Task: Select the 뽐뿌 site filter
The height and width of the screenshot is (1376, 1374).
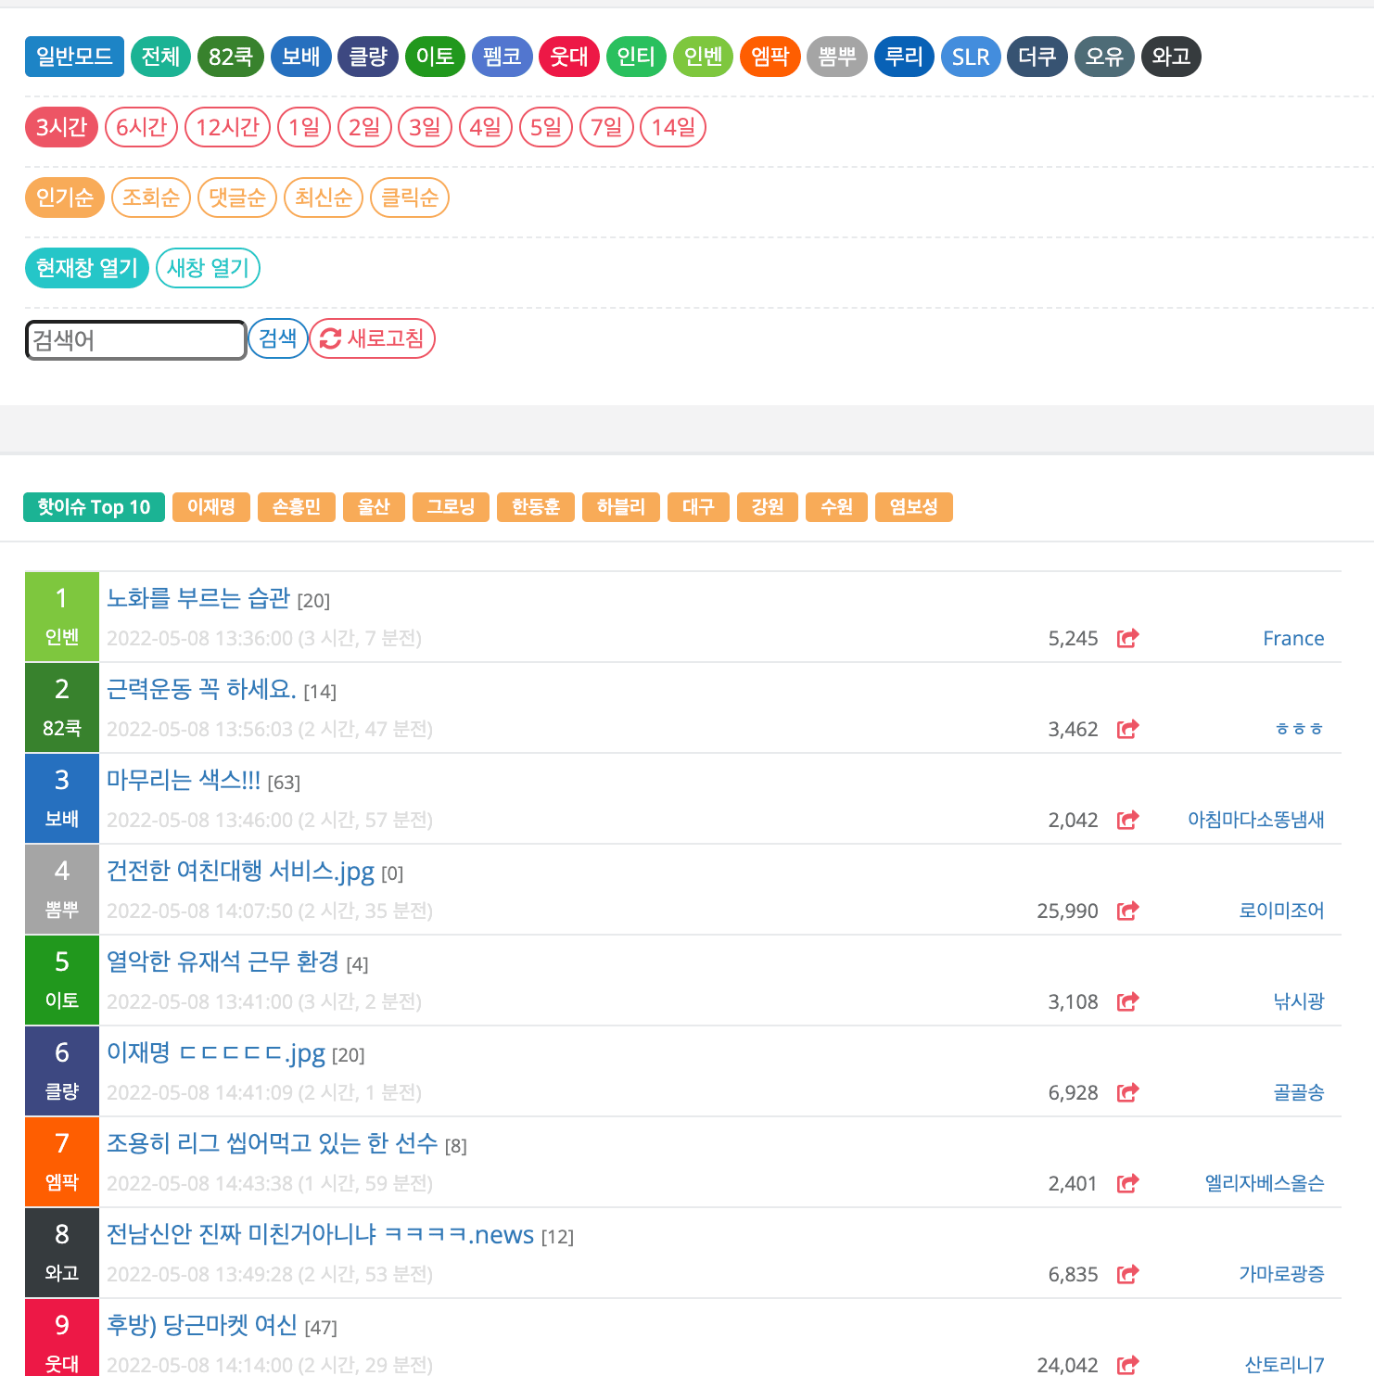Action: 836,57
